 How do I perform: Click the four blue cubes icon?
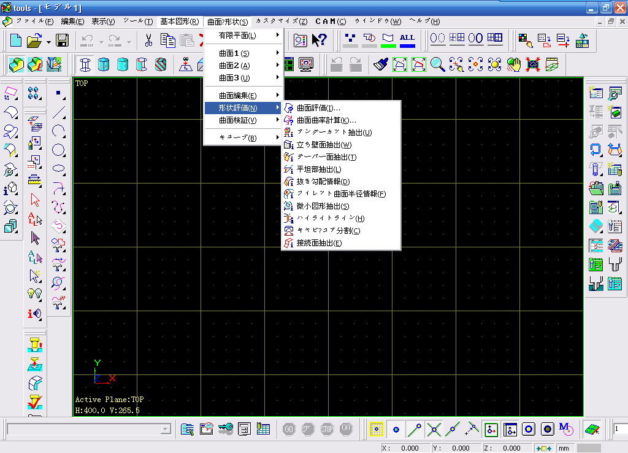click(33, 93)
